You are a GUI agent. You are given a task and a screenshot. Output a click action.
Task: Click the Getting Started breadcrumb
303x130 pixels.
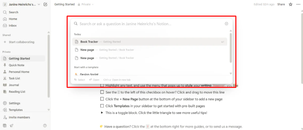[64, 4]
